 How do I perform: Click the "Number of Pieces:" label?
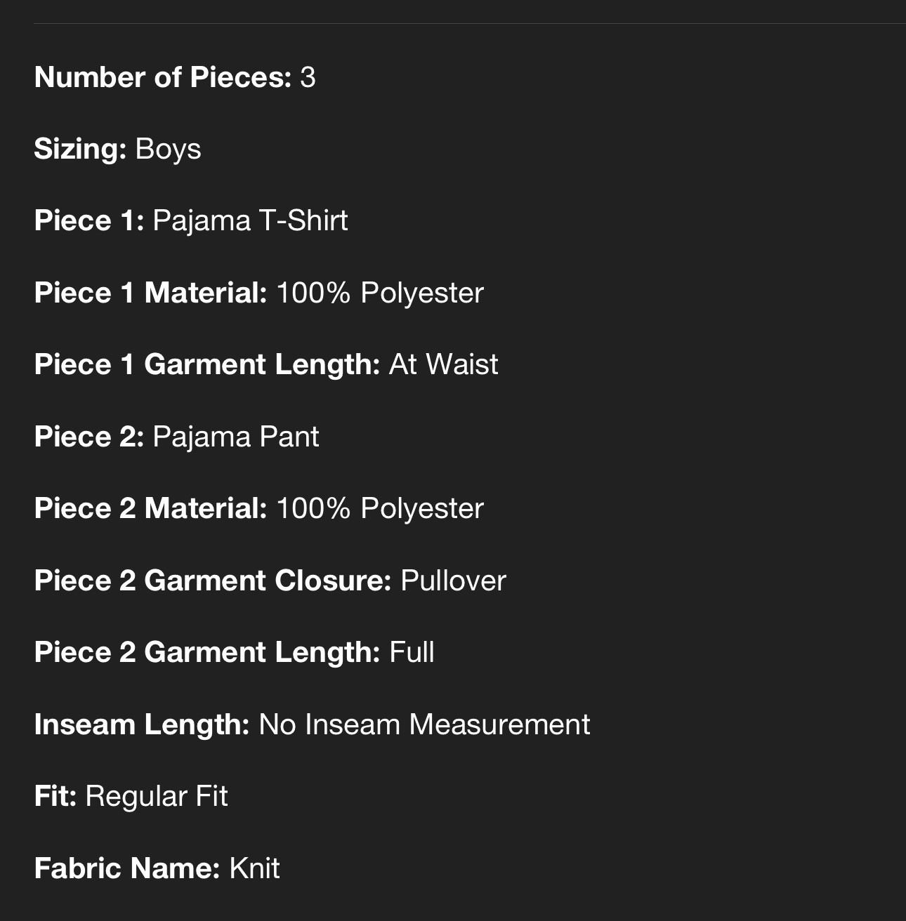162,77
